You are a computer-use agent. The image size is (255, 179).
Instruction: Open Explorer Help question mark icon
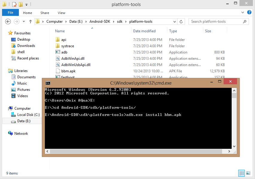(x=249, y=12)
